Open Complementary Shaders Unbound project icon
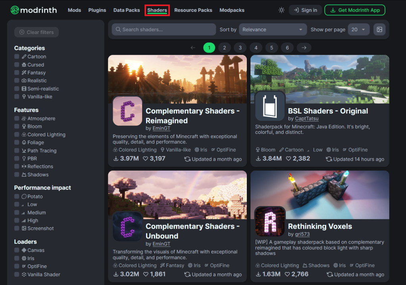Image resolution: width=406 pixels, height=285 pixels. (x=127, y=226)
